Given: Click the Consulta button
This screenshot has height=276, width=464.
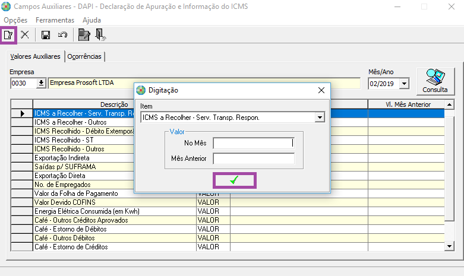Looking at the screenshot, I should 435,81.
